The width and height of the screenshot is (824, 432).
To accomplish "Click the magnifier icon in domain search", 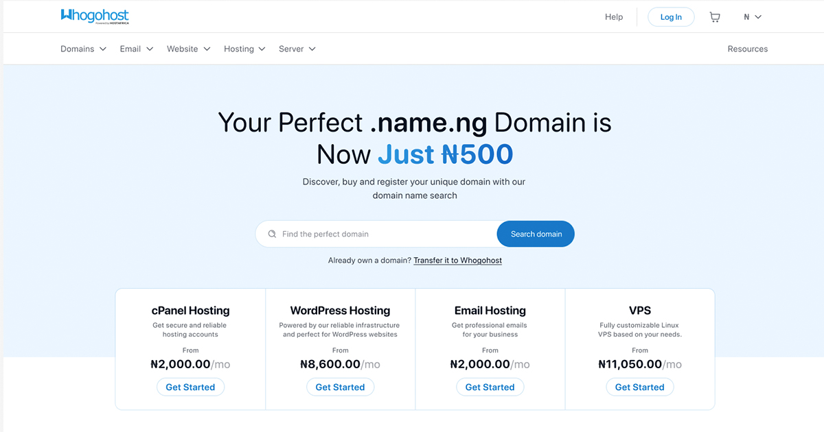I will pyautogui.click(x=272, y=234).
